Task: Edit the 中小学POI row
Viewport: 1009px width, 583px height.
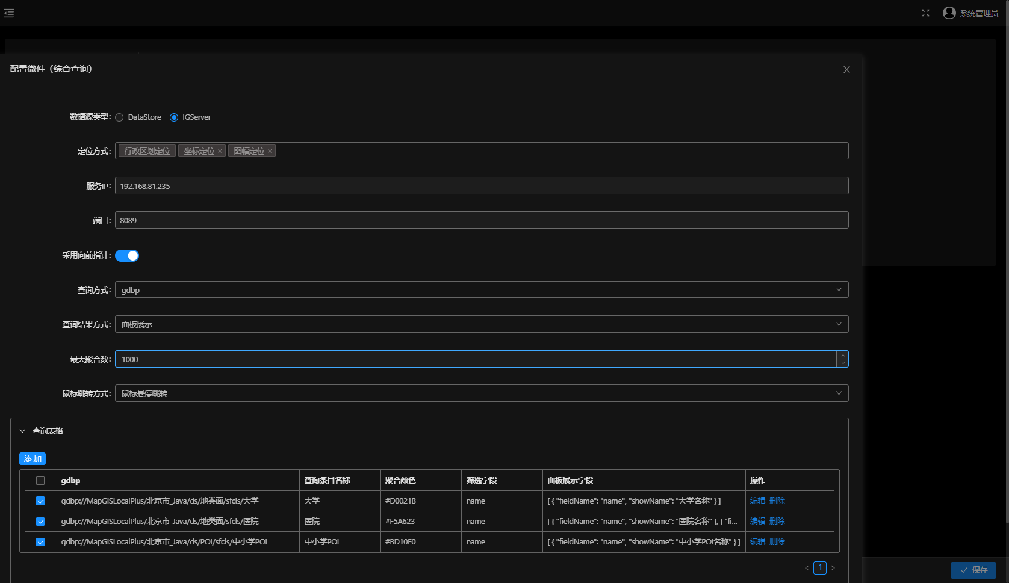Action: (757, 541)
